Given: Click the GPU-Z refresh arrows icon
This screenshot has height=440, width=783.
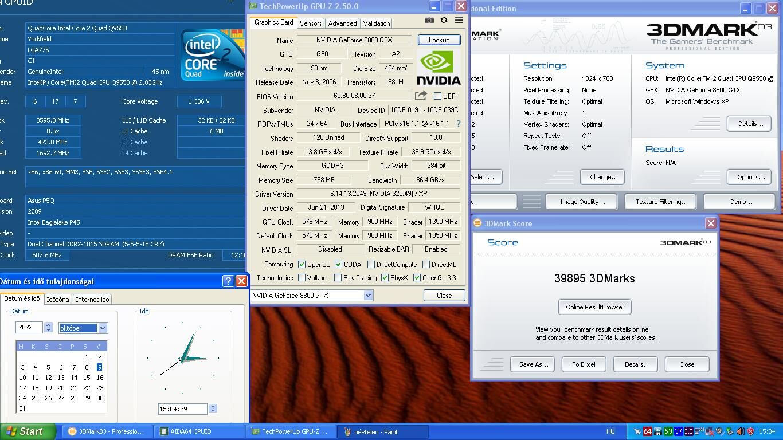Looking at the screenshot, I should pyautogui.click(x=444, y=20).
